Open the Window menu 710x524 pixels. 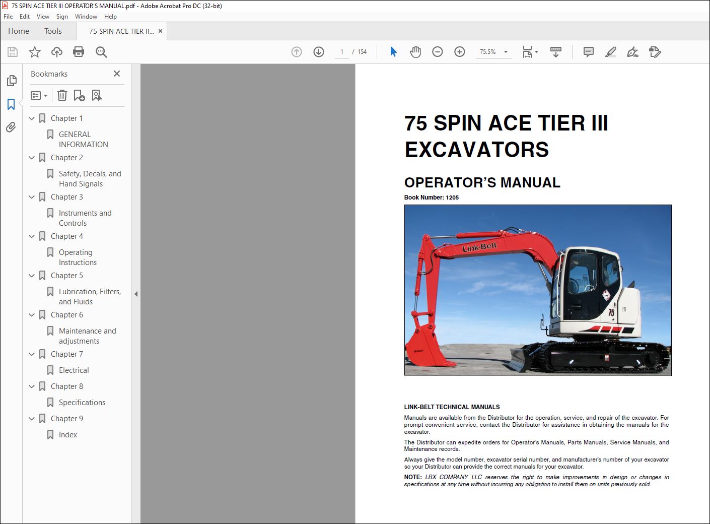point(86,17)
